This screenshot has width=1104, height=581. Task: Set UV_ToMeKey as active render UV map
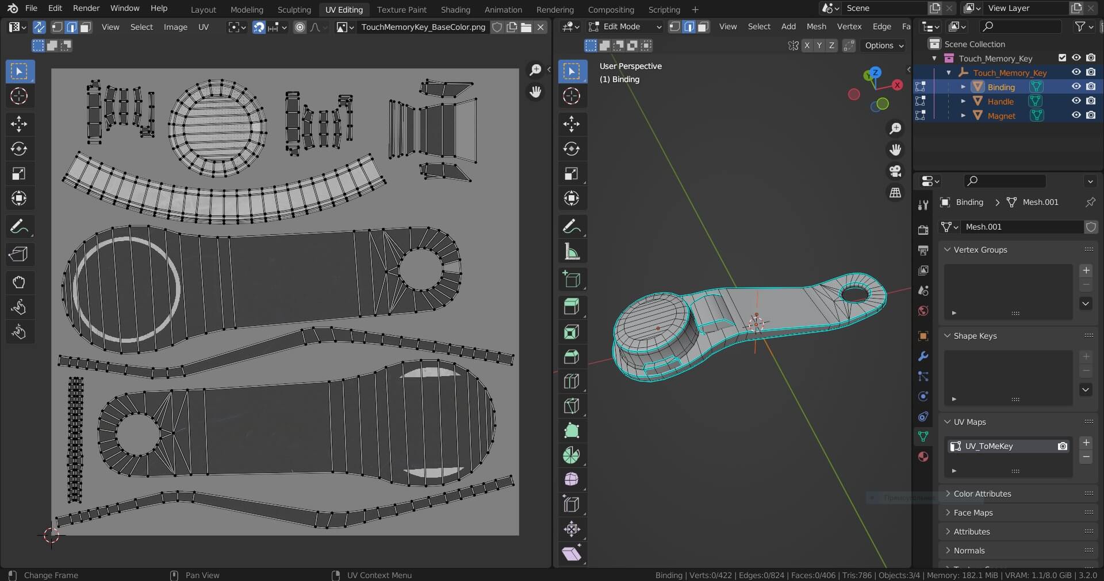pos(1063,446)
